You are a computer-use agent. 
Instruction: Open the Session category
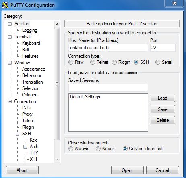(22, 24)
